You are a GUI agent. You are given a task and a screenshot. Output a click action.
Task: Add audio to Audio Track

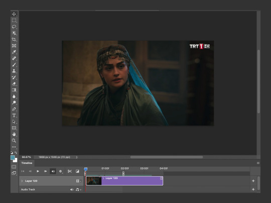point(253,189)
